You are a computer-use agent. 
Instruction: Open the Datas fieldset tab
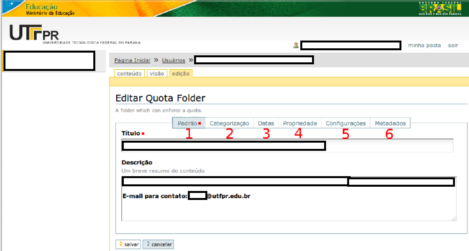[x=266, y=124]
